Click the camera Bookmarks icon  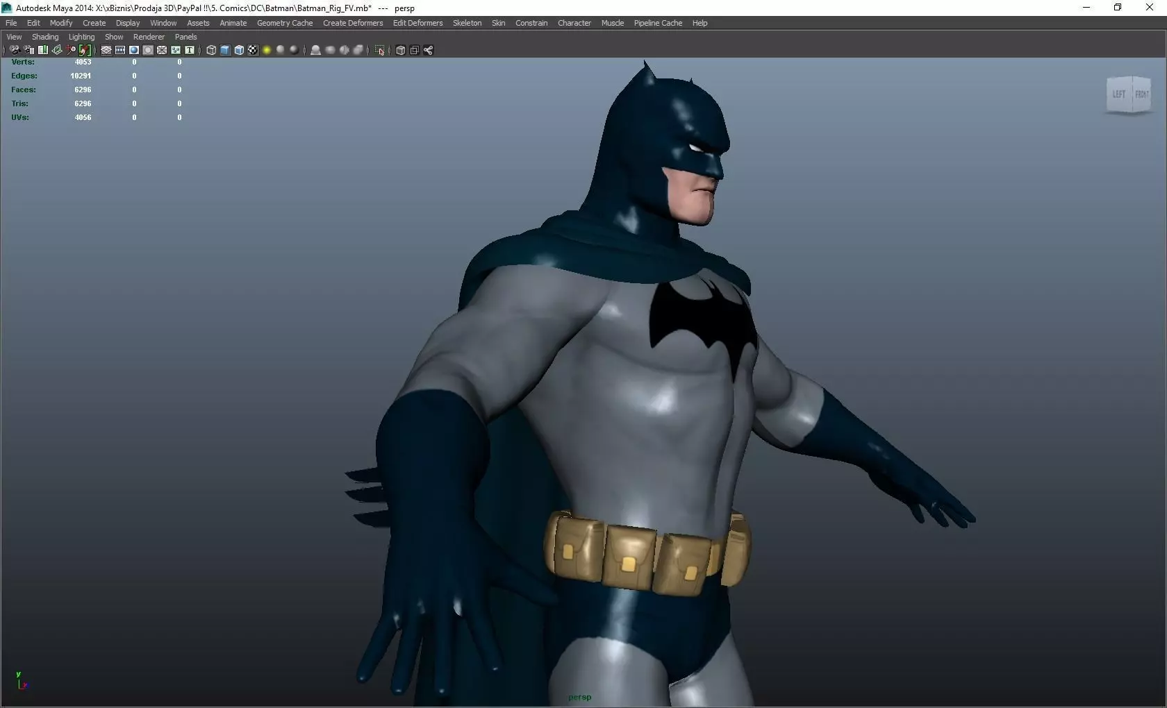click(x=43, y=50)
